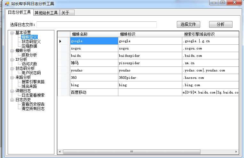Click the horizontal scrollbar right arrow

click(x=236, y=152)
